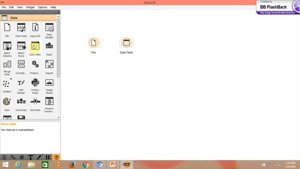Click scroll up arrow of widget toolbox
This screenshot has width=300, height=169.
point(58,17)
